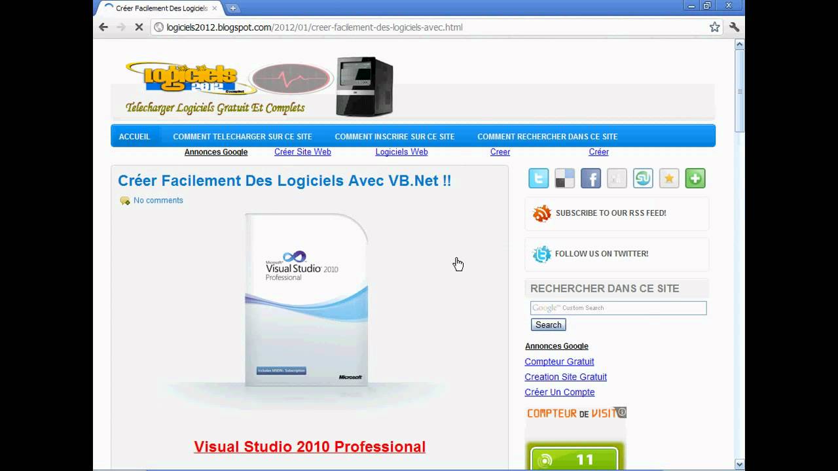Click SUBSCRIBE TO OUR RSS FEED text
This screenshot has width=838, height=471.
(611, 213)
